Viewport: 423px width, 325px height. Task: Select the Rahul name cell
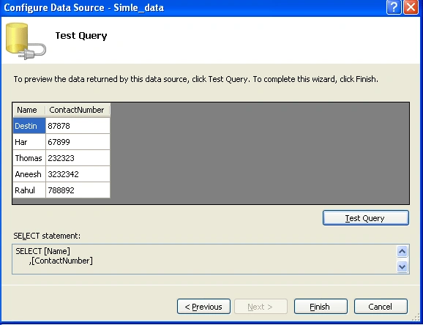29,190
